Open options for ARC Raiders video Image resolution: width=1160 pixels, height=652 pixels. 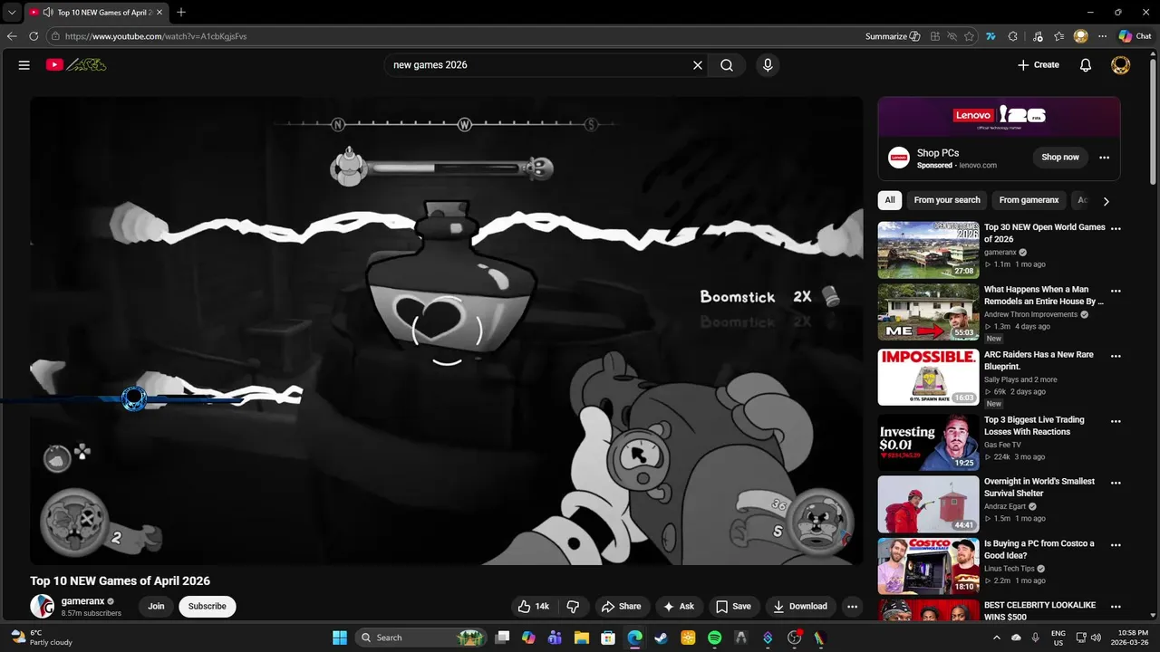click(1116, 357)
